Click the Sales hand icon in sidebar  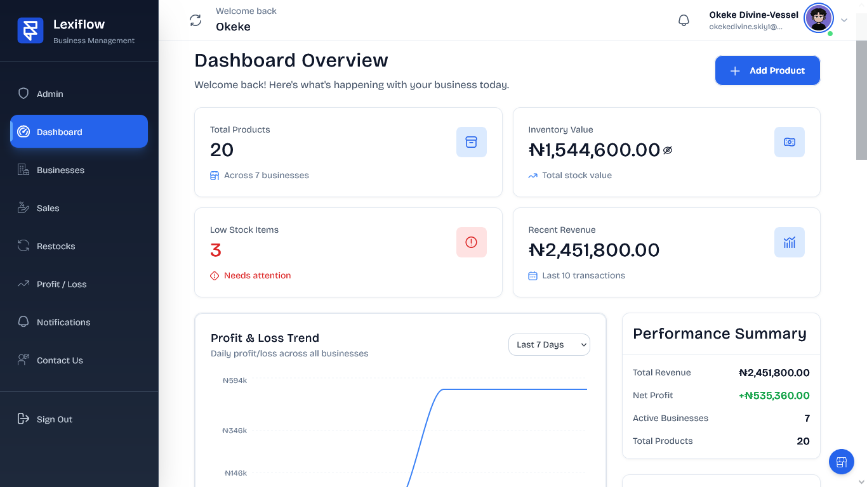point(23,208)
